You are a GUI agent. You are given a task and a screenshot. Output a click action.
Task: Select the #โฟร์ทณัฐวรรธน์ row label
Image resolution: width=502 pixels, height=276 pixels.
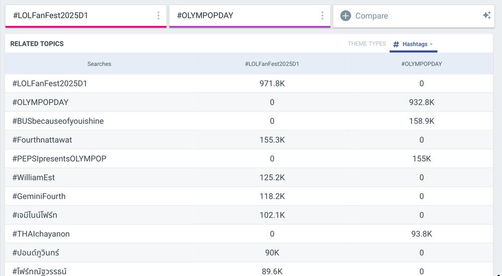39,271
